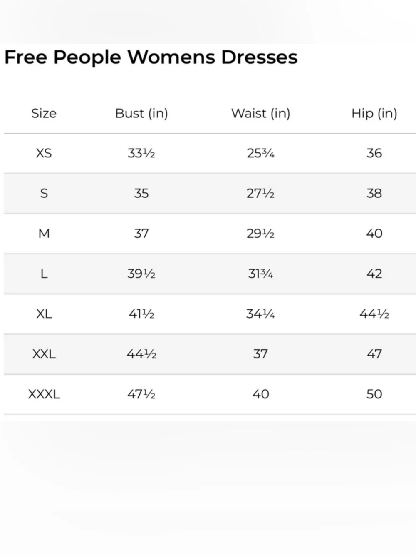The image size is (416, 555).
Task: Select the XS size row label
Action: (x=44, y=153)
